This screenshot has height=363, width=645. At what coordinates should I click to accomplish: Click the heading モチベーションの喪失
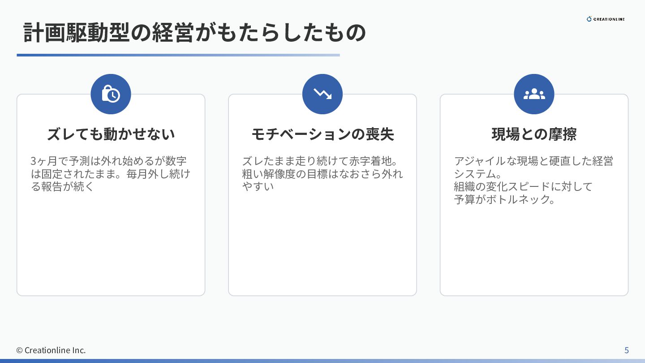point(322,134)
